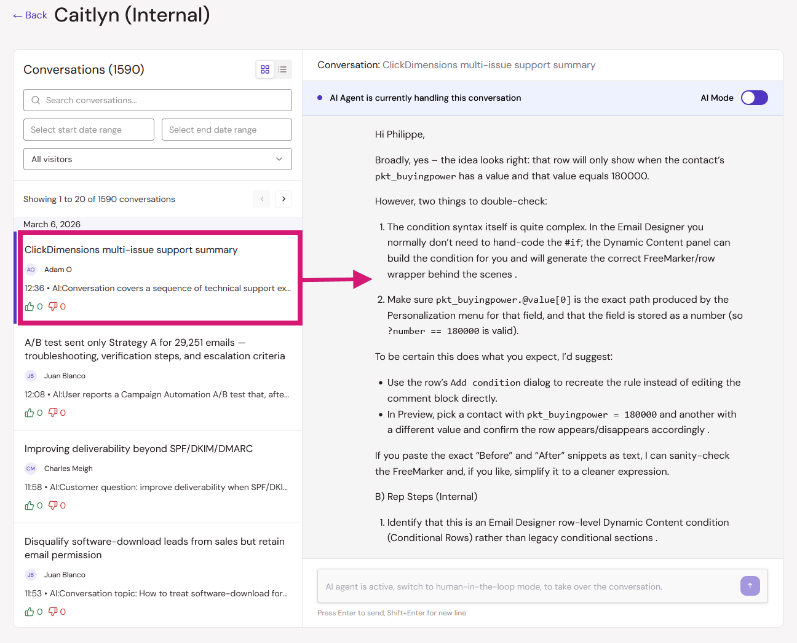Go to next page of conversations
This screenshot has height=643, width=797.
pos(284,199)
